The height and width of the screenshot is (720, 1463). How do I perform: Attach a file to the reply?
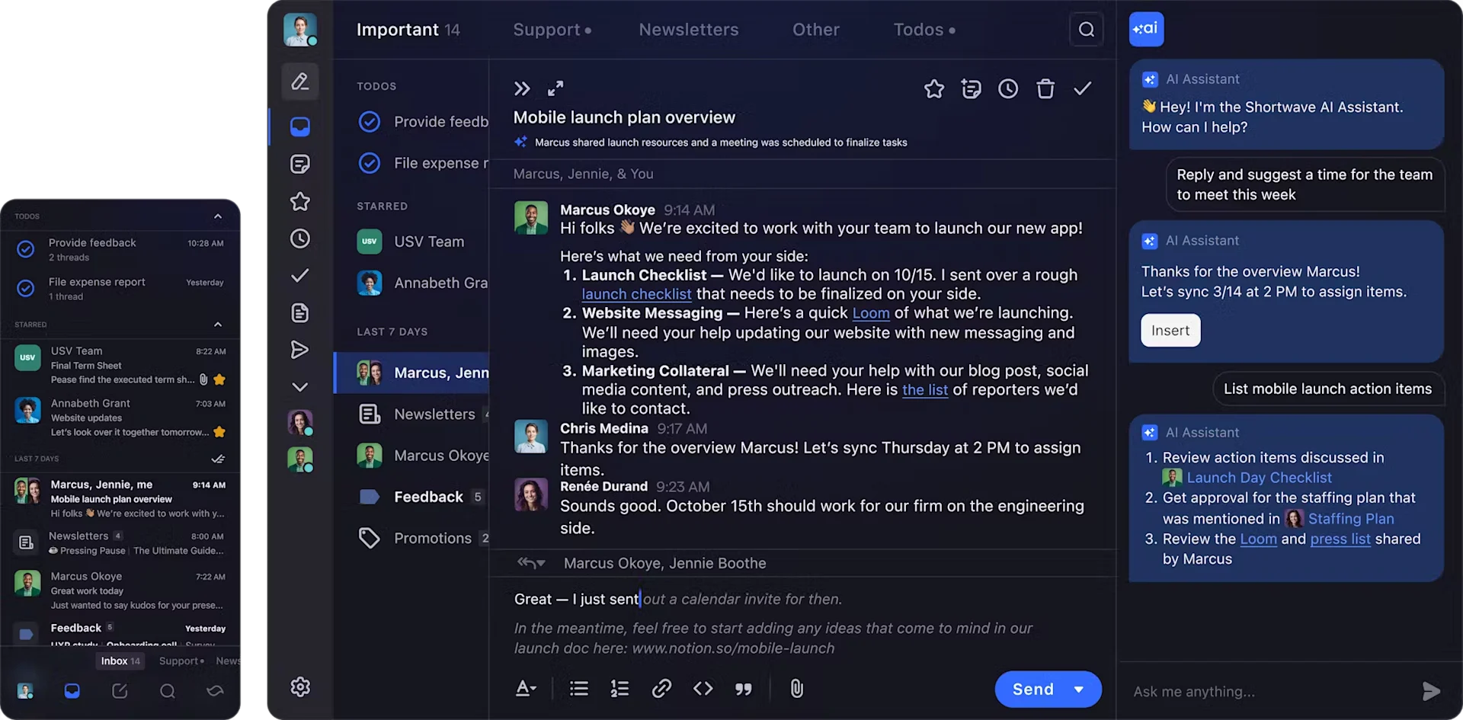point(796,689)
